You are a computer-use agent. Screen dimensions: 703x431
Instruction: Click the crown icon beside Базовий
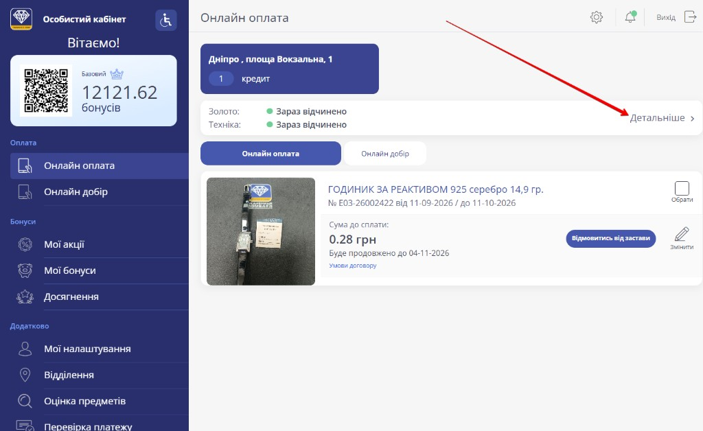coord(117,74)
